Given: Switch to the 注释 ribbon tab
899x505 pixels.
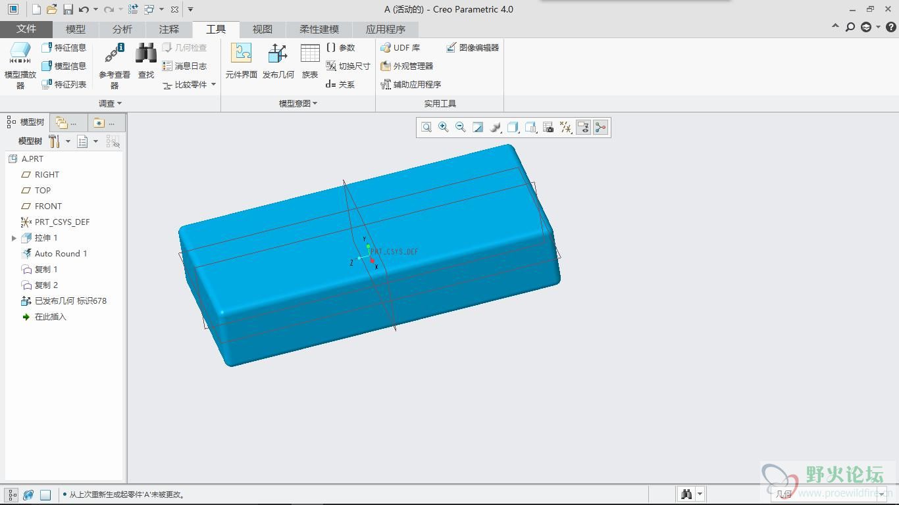Looking at the screenshot, I should pyautogui.click(x=169, y=29).
